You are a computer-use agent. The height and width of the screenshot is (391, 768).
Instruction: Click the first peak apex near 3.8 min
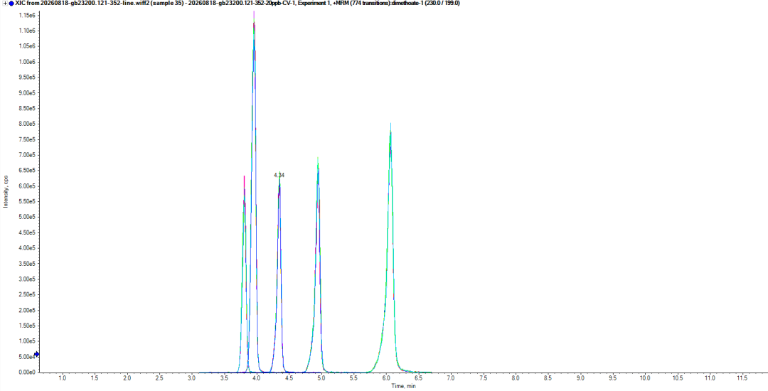pos(244,178)
